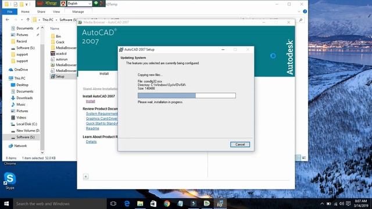Go back in File Explorer
Screen dimensions: 372x209
coord(8,20)
